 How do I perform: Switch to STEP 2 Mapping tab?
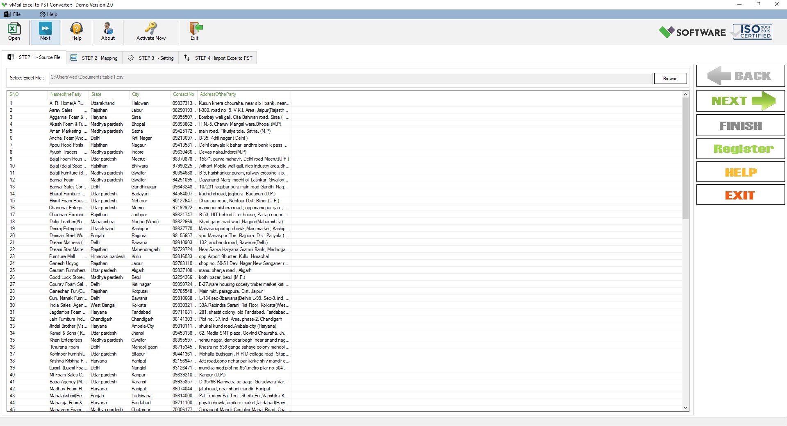pos(94,58)
